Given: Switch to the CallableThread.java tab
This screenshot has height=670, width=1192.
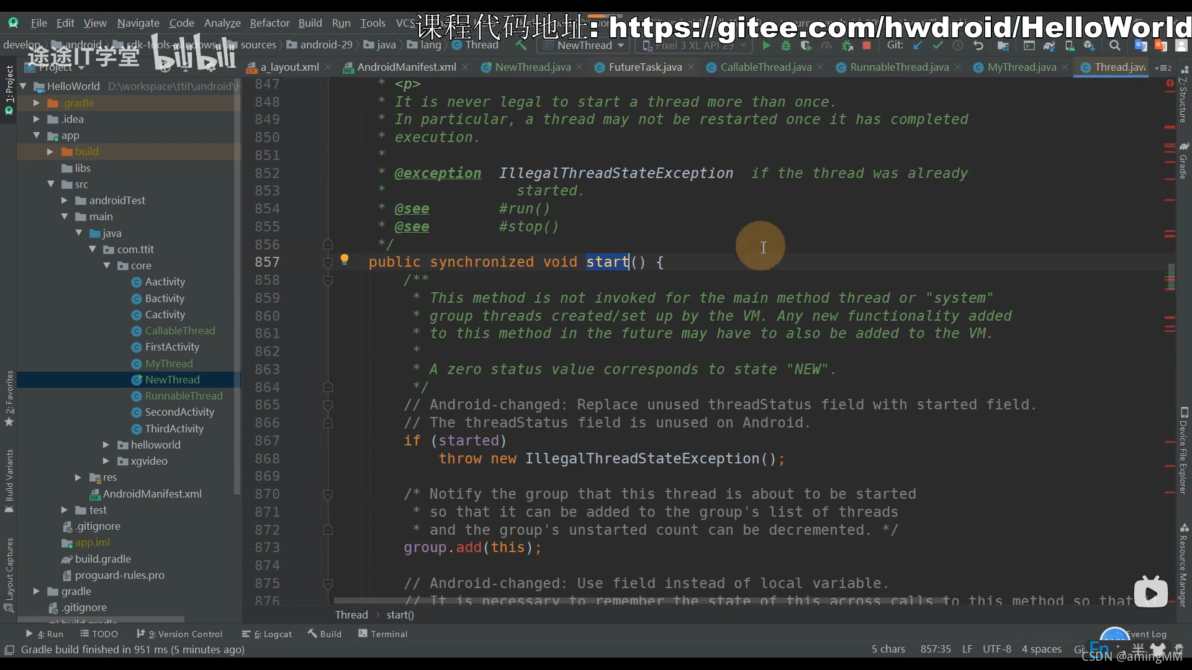Looking at the screenshot, I should pyautogui.click(x=765, y=67).
